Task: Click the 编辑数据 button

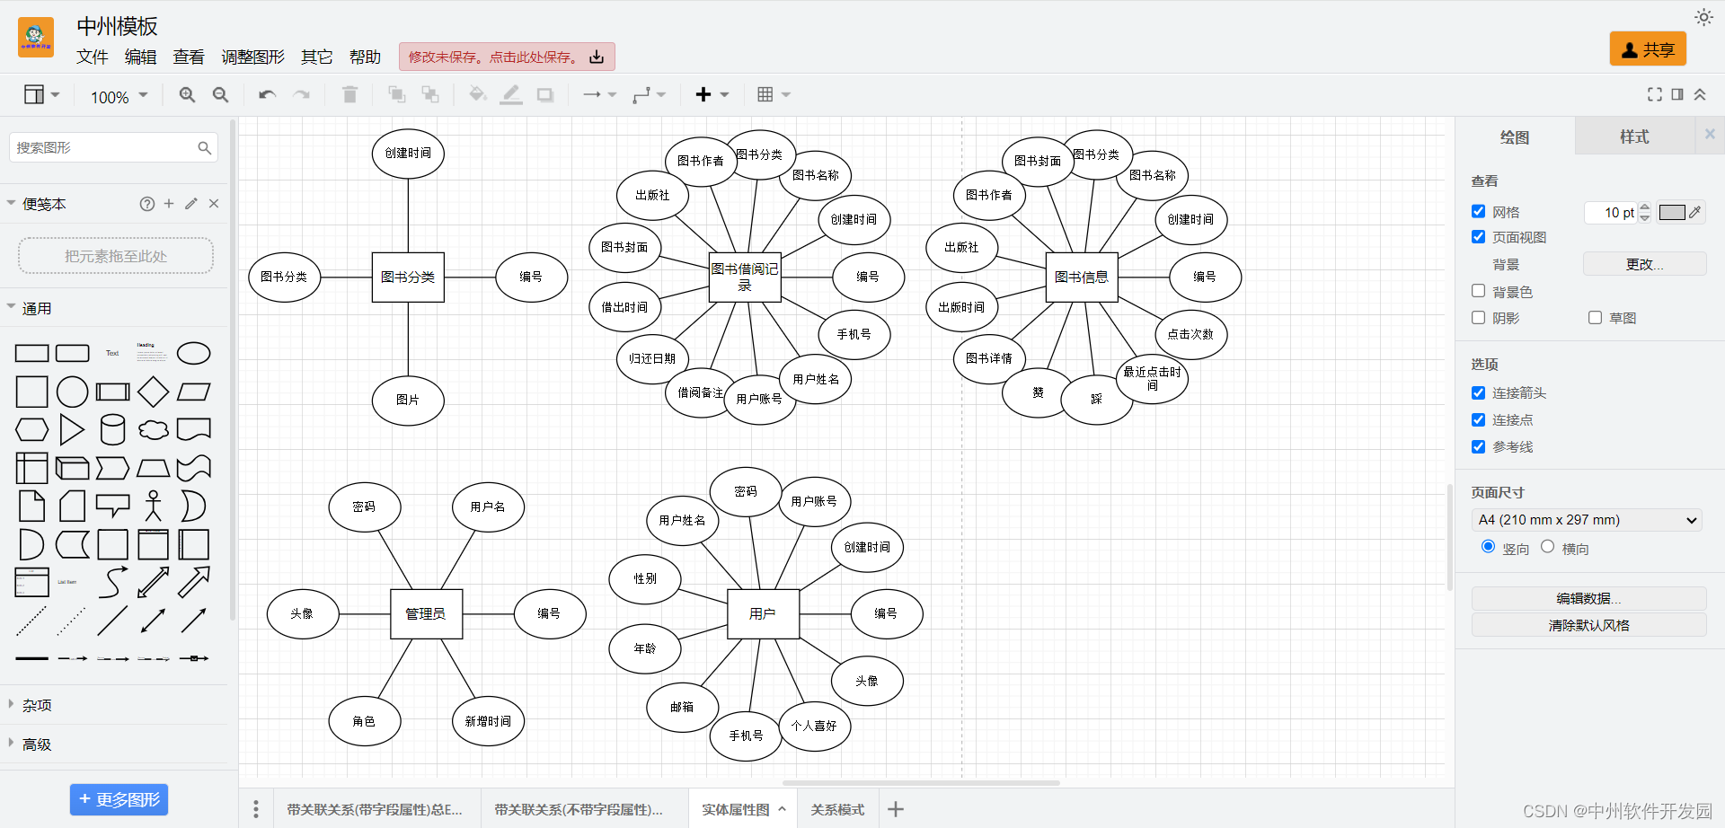Action: [x=1588, y=598]
